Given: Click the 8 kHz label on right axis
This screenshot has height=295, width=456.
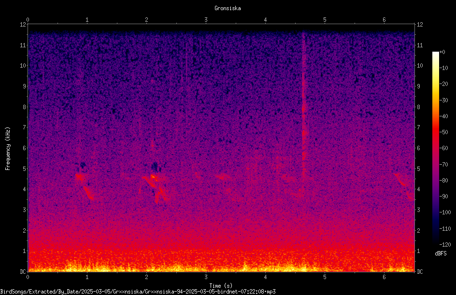Looking at the screenshot, I should pos(418,107).
